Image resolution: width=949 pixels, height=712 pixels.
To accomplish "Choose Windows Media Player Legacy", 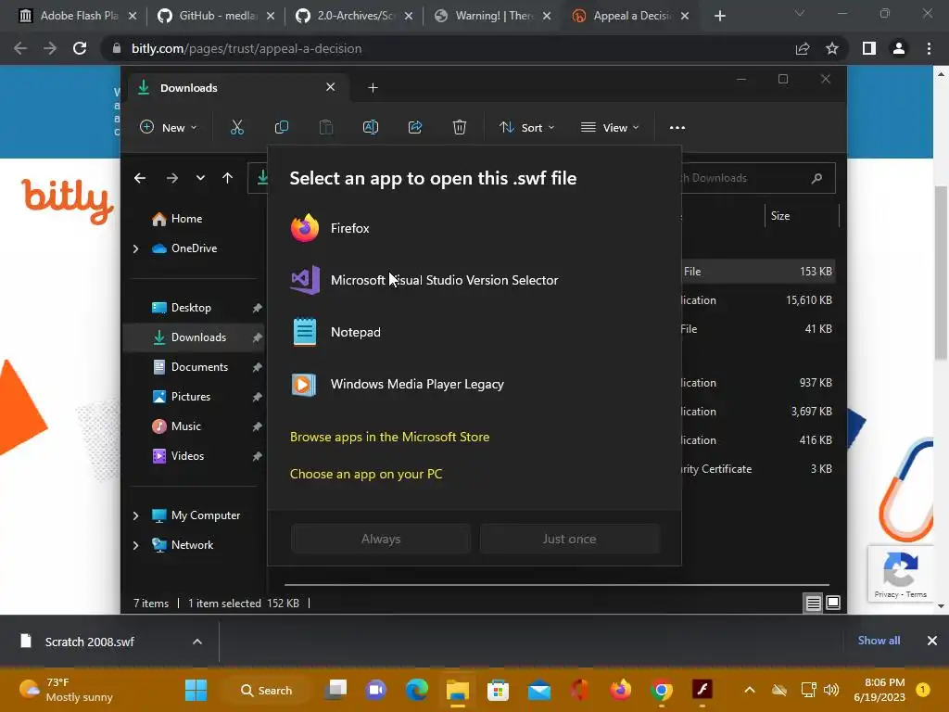I will (x=474, y=384).
